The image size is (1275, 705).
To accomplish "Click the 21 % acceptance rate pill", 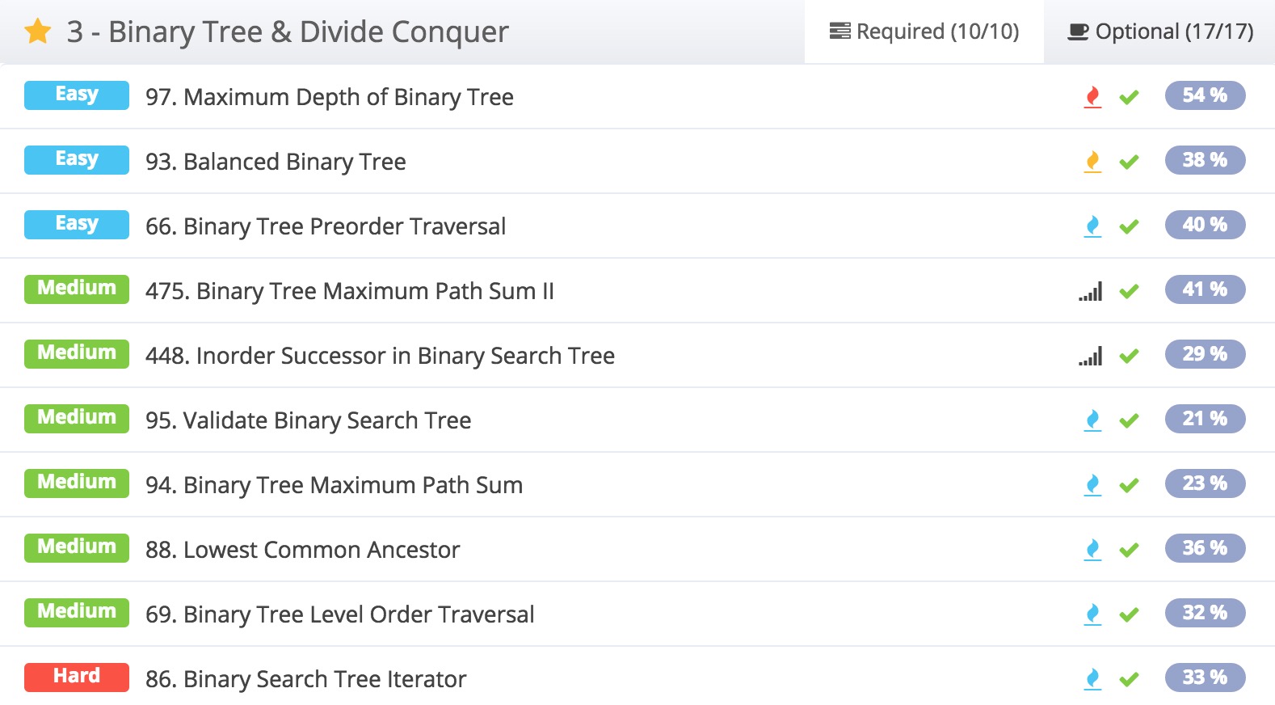I will tap(1205, 419).
